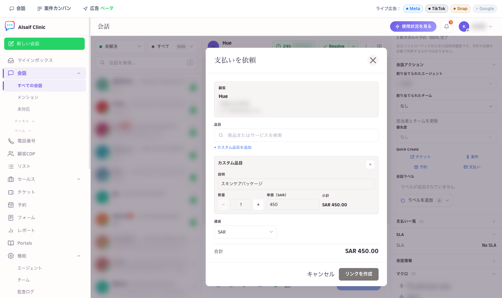Open レポート in sidebar
The image size is (502, 298).
(44, 230)
